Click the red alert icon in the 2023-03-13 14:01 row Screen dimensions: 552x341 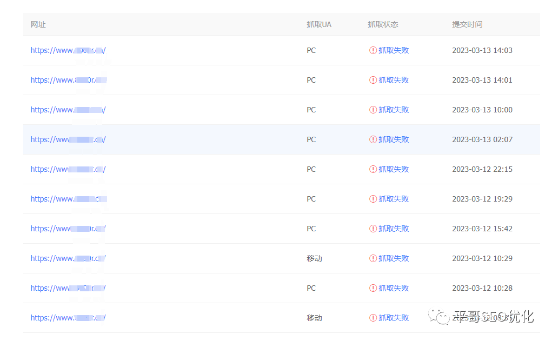tap(373, 80)
